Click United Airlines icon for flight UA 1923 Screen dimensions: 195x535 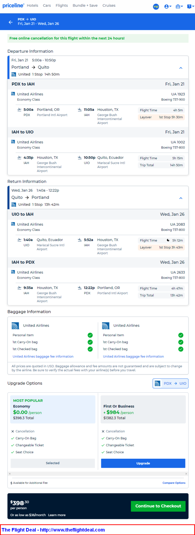point(13,94)
